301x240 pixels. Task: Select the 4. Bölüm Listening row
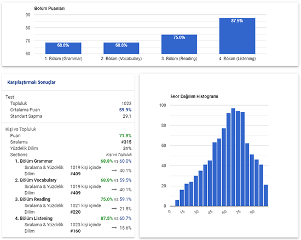point(73,218)
